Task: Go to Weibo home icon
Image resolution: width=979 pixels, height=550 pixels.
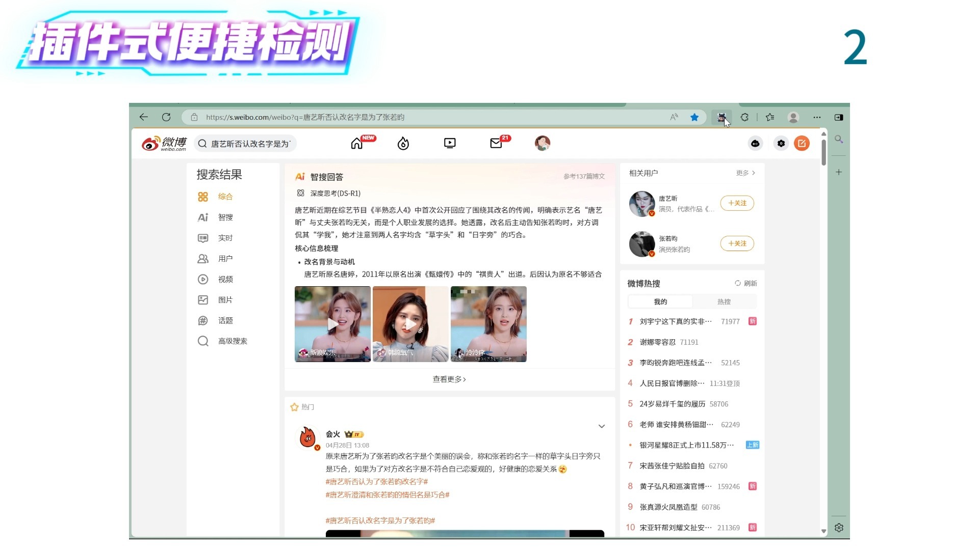Action: pos(357,144)
